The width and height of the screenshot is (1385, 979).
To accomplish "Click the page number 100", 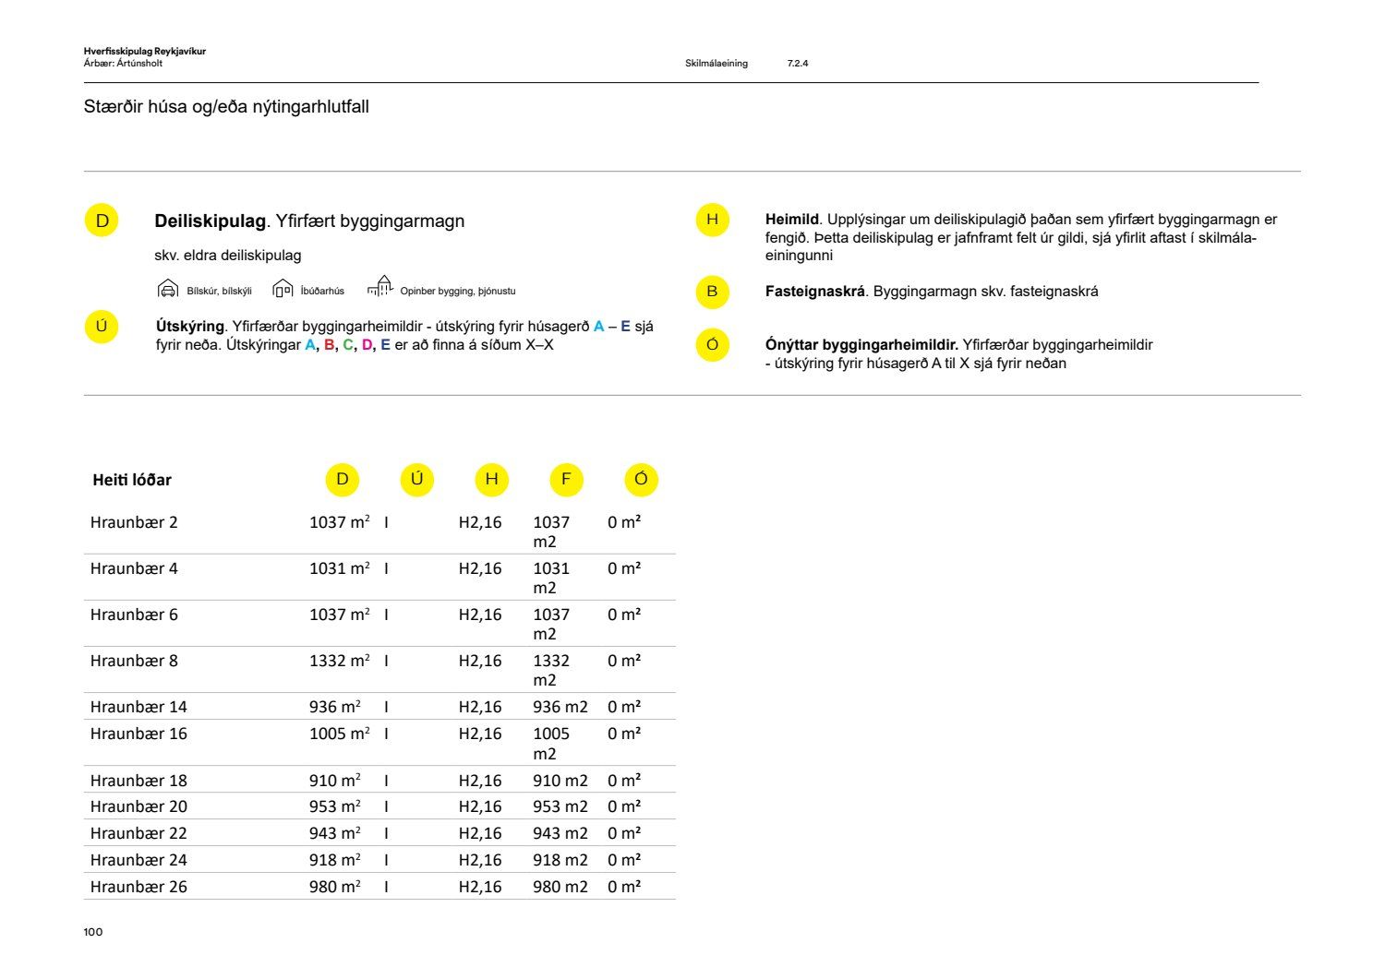I will (x=93, y=932).
